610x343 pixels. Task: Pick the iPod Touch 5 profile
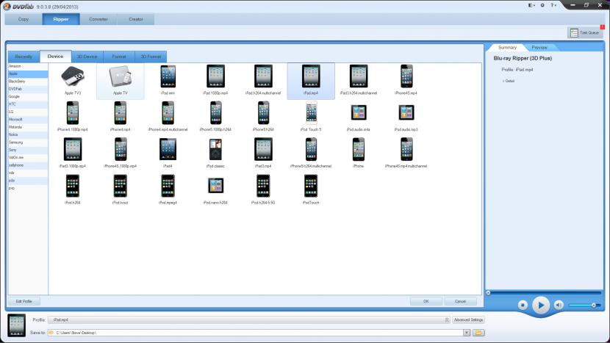(x=311, y=116)
